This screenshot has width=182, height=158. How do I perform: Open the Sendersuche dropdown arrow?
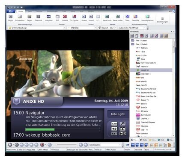coord(120,145)
